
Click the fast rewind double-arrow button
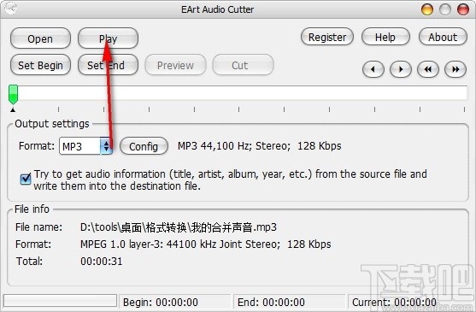pyautogui.click(x=428, y=69)
